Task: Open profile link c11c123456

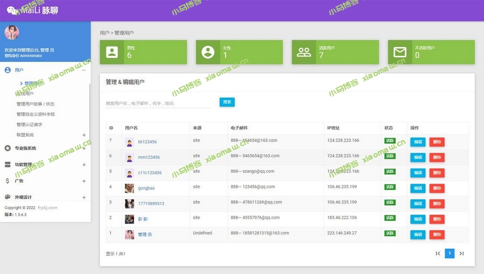Action: (150, 173)
